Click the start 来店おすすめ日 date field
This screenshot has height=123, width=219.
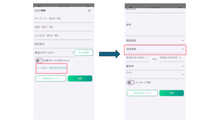138,58
